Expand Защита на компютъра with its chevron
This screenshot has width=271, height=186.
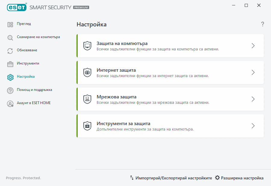point(253,46)
